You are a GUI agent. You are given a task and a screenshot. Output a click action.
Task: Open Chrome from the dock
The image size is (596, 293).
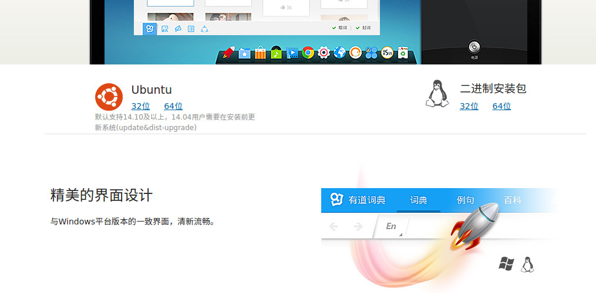(308, 53)
